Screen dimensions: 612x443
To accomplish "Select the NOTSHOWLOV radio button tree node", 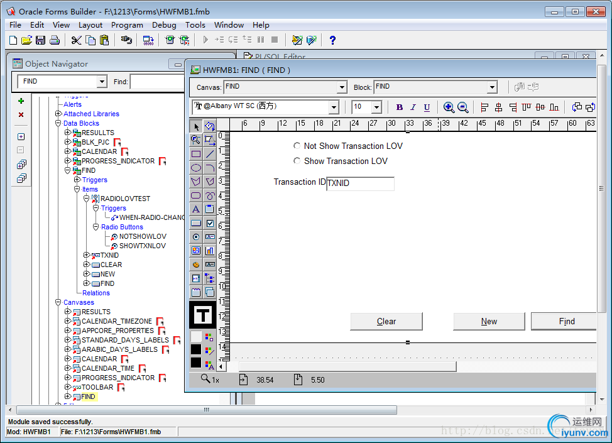I will coord(143,236).
